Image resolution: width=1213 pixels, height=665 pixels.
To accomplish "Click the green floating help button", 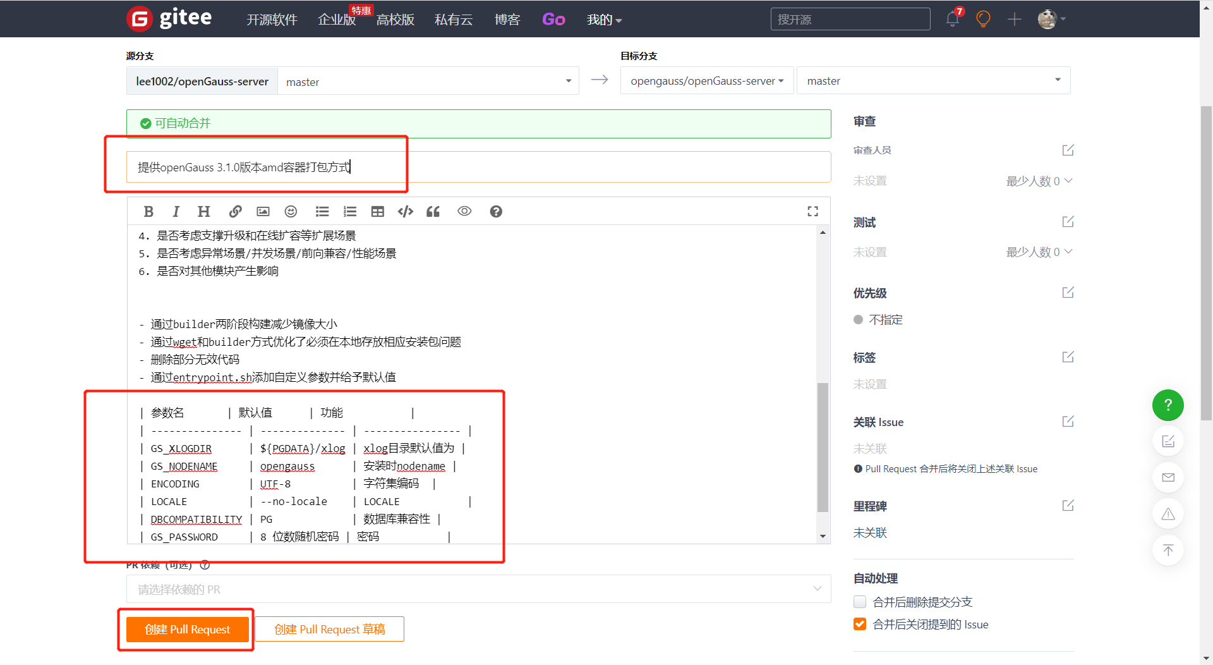I will coord(1168,405).
